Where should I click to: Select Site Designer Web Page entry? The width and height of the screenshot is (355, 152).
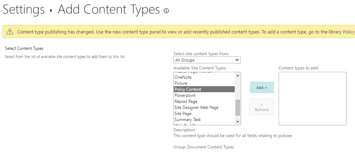coord(196,108)
